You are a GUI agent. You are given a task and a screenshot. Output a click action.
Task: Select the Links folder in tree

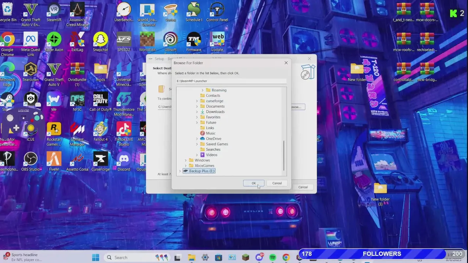(x=210, y=128)
